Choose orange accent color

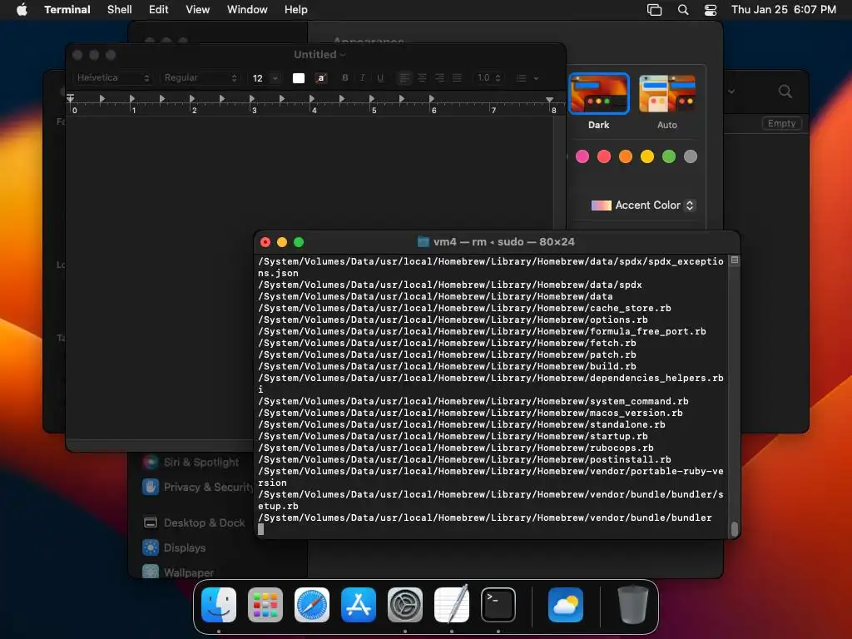pos(626,156)
